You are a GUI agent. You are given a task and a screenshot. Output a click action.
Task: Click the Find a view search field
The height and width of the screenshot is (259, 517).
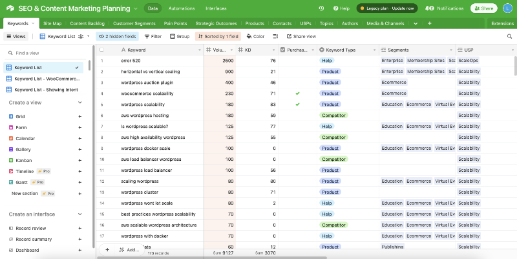point(45,53)
